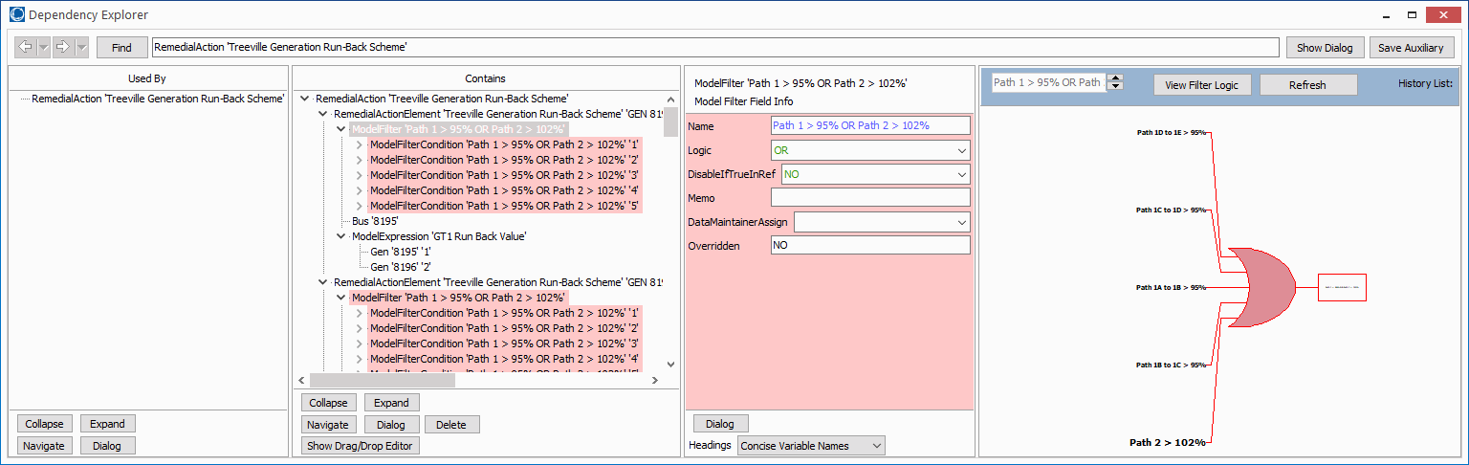Click the history list spinner up arrow

[x=1115, y=78]
